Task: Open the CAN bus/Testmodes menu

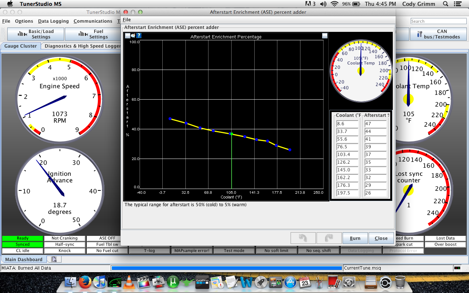Action: point(437,34)
